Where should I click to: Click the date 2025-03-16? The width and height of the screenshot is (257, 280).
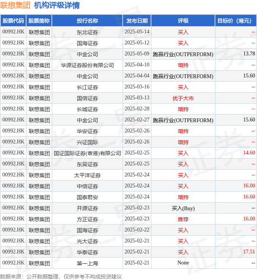[x=137, y=87]
